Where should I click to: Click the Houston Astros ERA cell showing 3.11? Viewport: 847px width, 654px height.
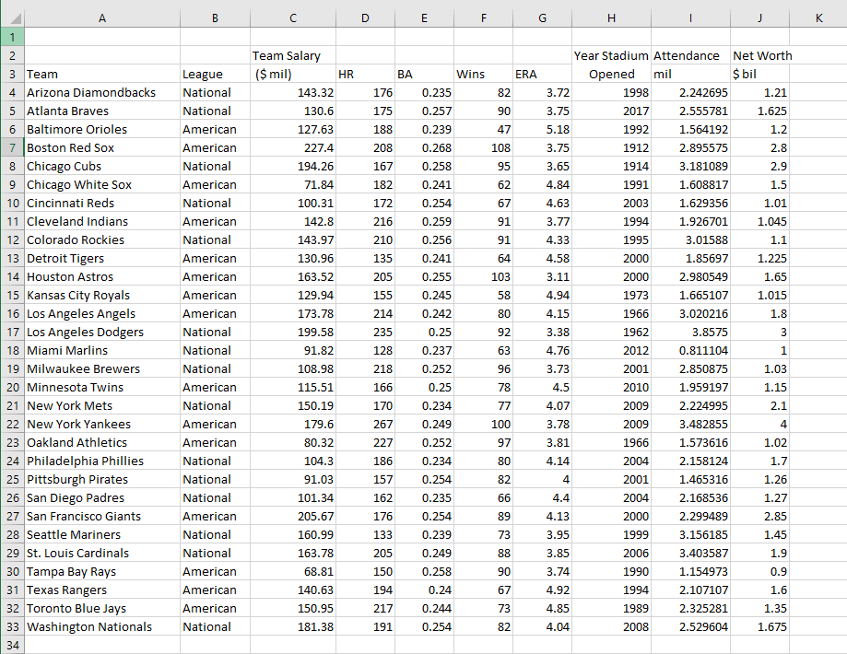(542, 276)
